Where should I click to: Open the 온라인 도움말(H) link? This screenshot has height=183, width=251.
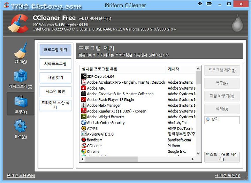click(21, 175)
